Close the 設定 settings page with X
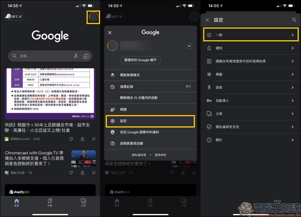Image resolution: width=301 pixels, height=217 pixels. click(x=207, y=20)
